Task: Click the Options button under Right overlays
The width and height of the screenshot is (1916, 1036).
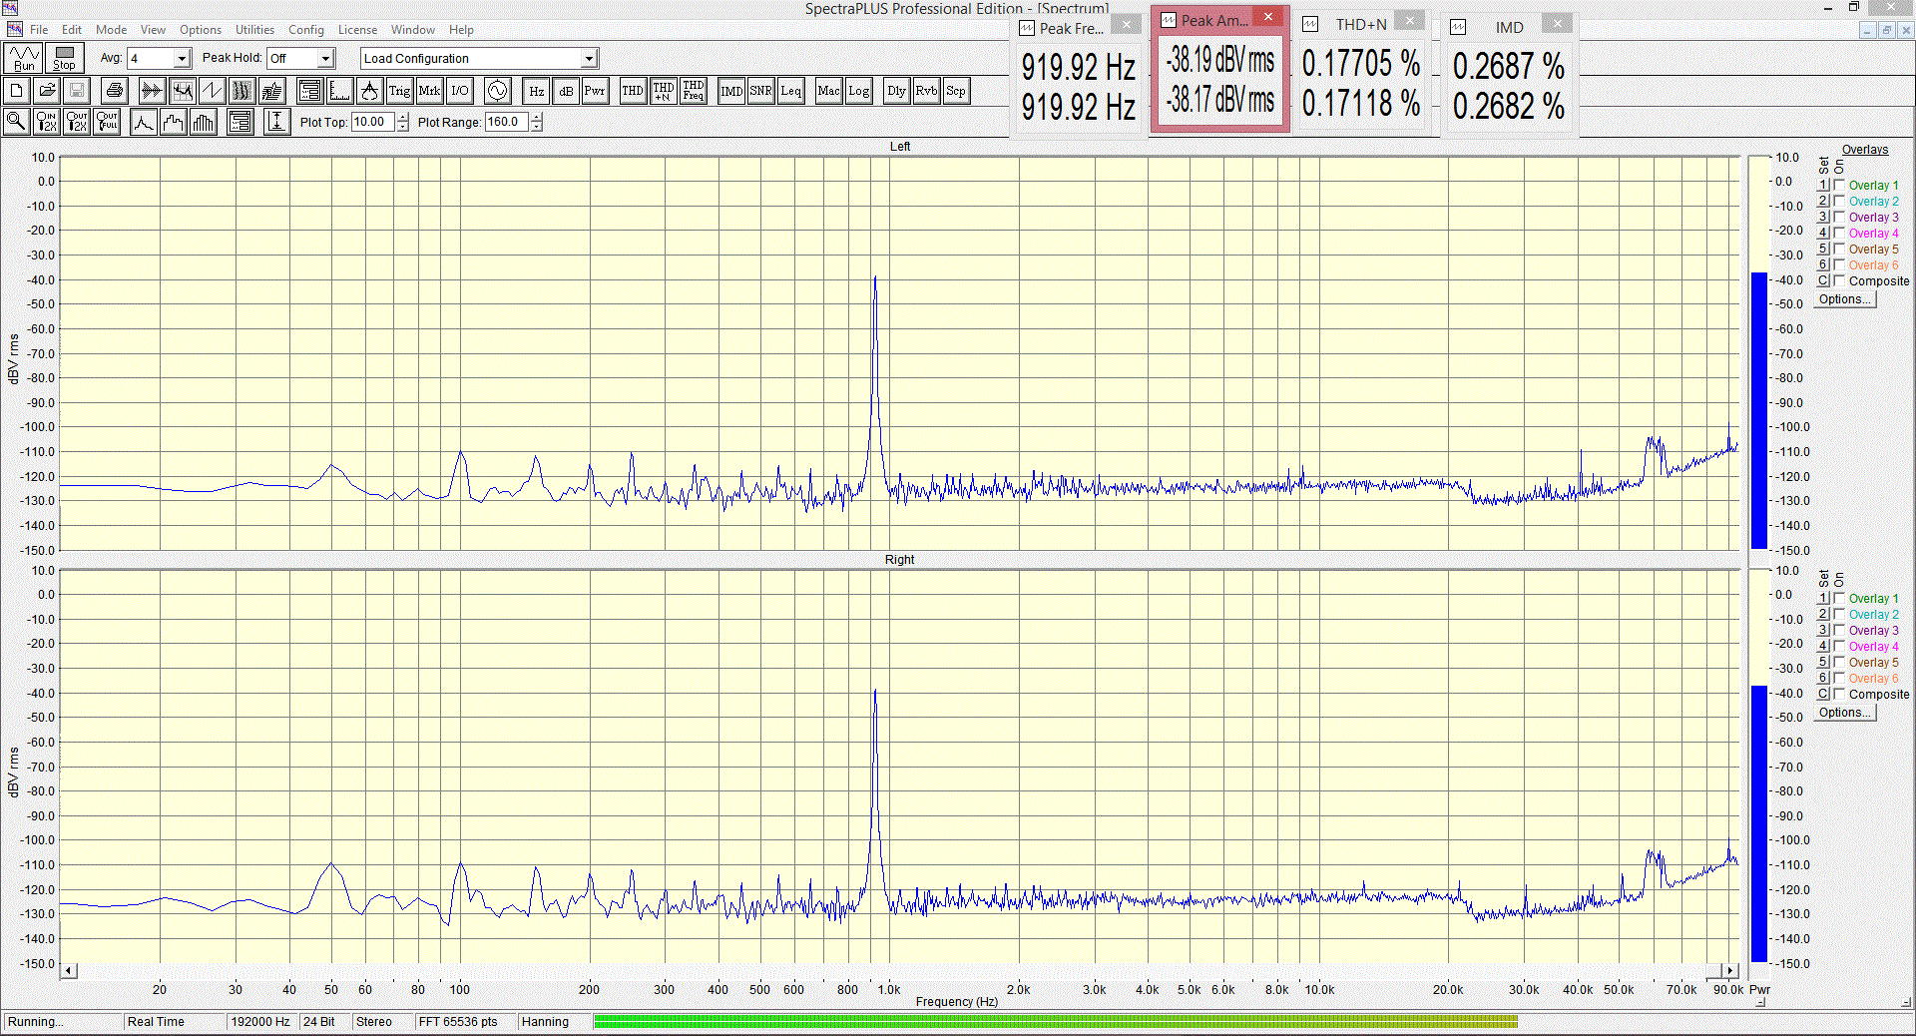Action: pos(1844,713)
